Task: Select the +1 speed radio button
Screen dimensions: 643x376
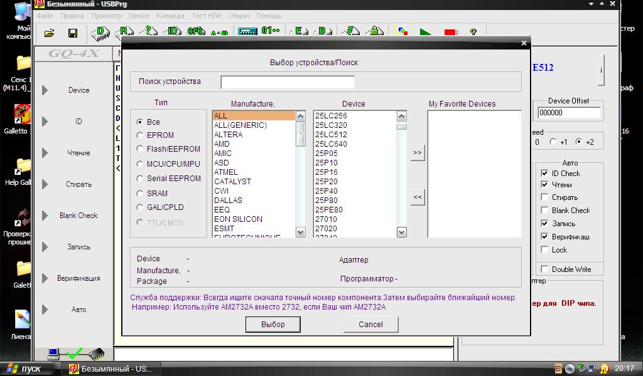Action: [553, 142]
